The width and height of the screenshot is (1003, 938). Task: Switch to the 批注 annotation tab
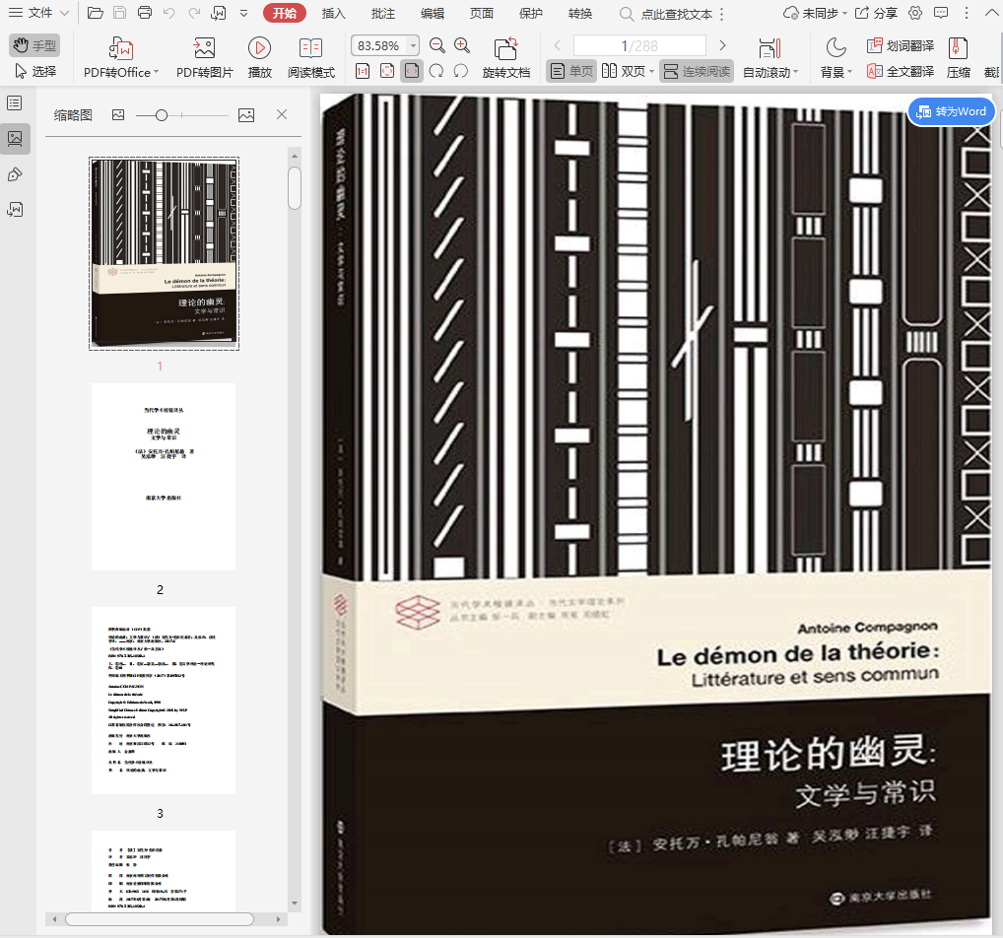[383, 13]
